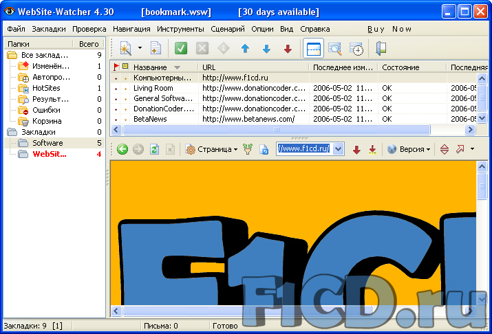
Task: Click the blue down arrow icon
Action: tap(266, 49)
